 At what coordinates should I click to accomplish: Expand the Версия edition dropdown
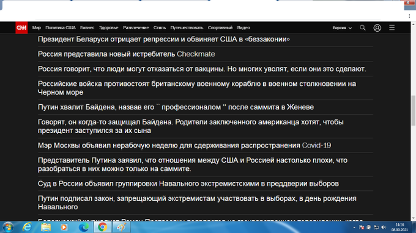(342, 28)
